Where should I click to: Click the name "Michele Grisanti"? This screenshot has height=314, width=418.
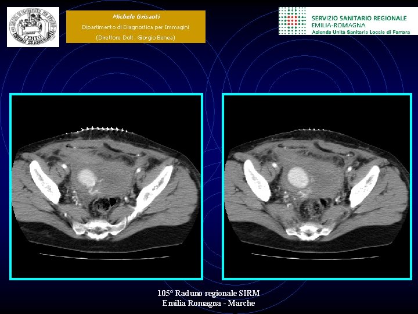pyautogui.click(x=136, y=16)
